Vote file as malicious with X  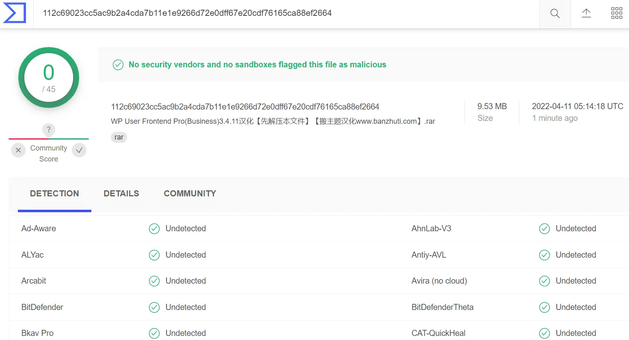pos(18,150)
